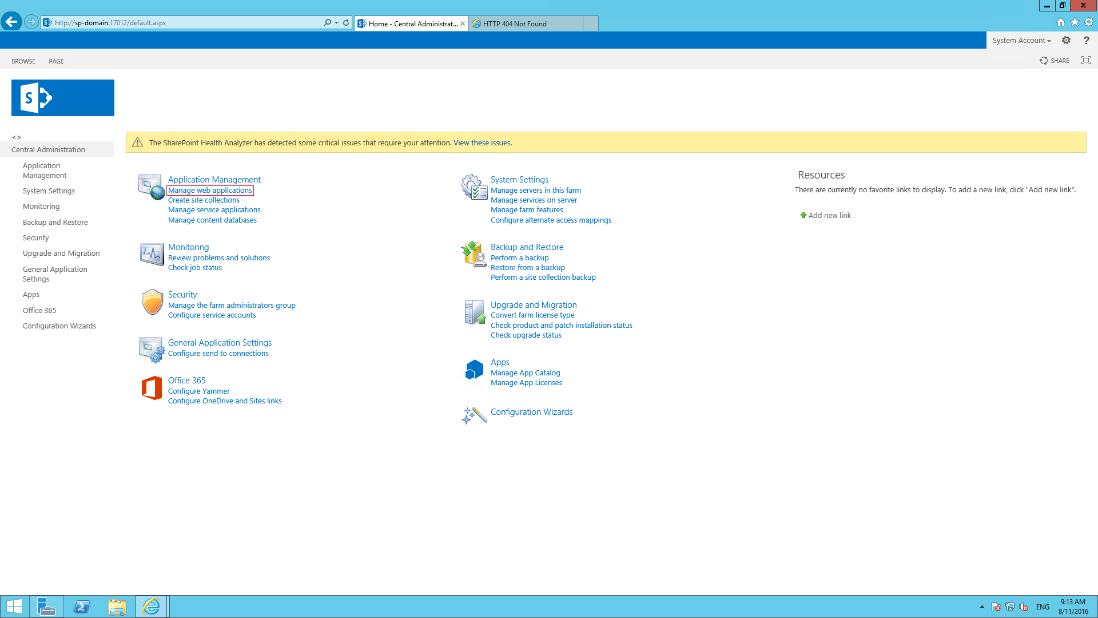Click the System Settings gear checklist icon

pos(474,187)
